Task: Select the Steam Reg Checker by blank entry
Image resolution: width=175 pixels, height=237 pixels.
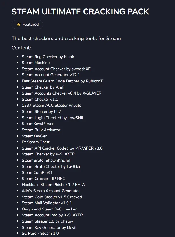Action: tap(48, 57)
